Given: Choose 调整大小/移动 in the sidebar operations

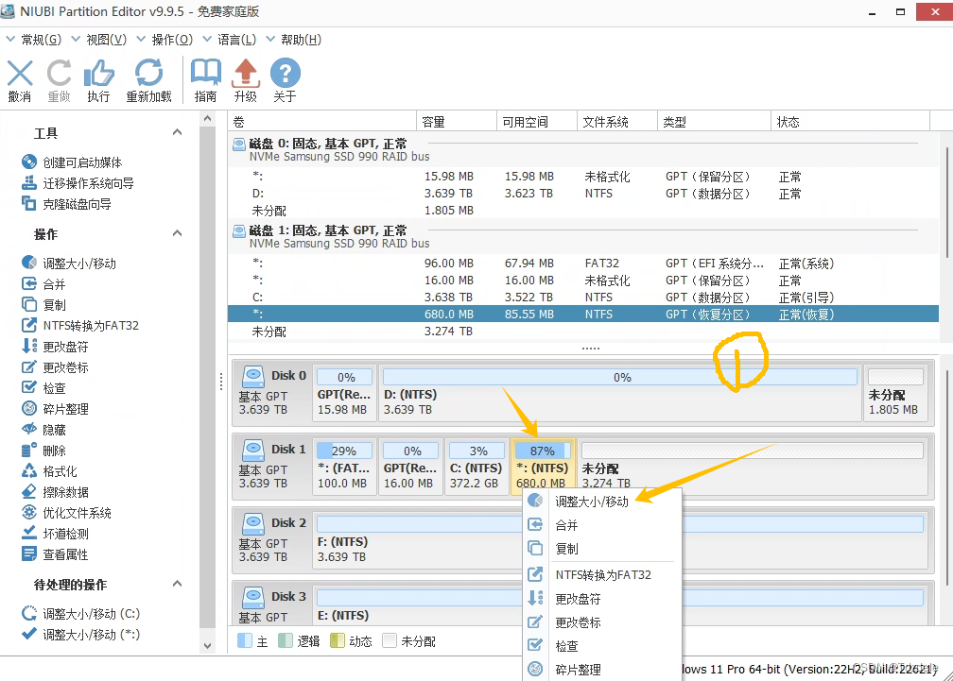Looking at the screenshot, I should coord(69,263).
